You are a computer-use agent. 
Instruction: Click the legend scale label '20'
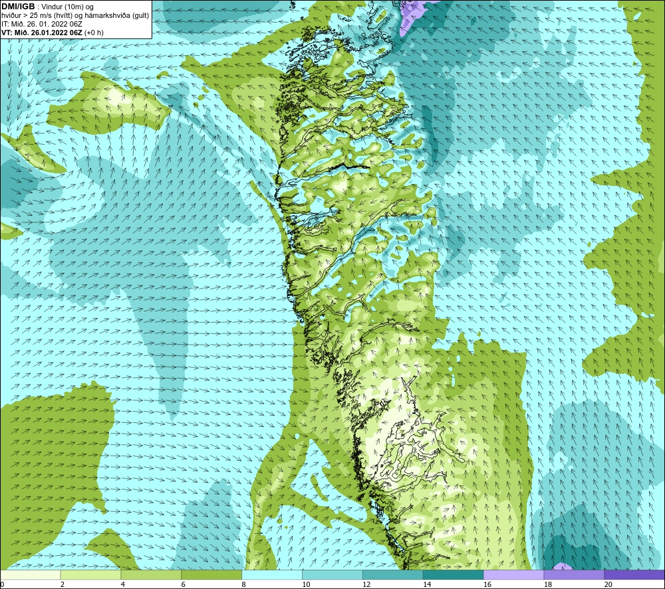[x=608, y=584]
